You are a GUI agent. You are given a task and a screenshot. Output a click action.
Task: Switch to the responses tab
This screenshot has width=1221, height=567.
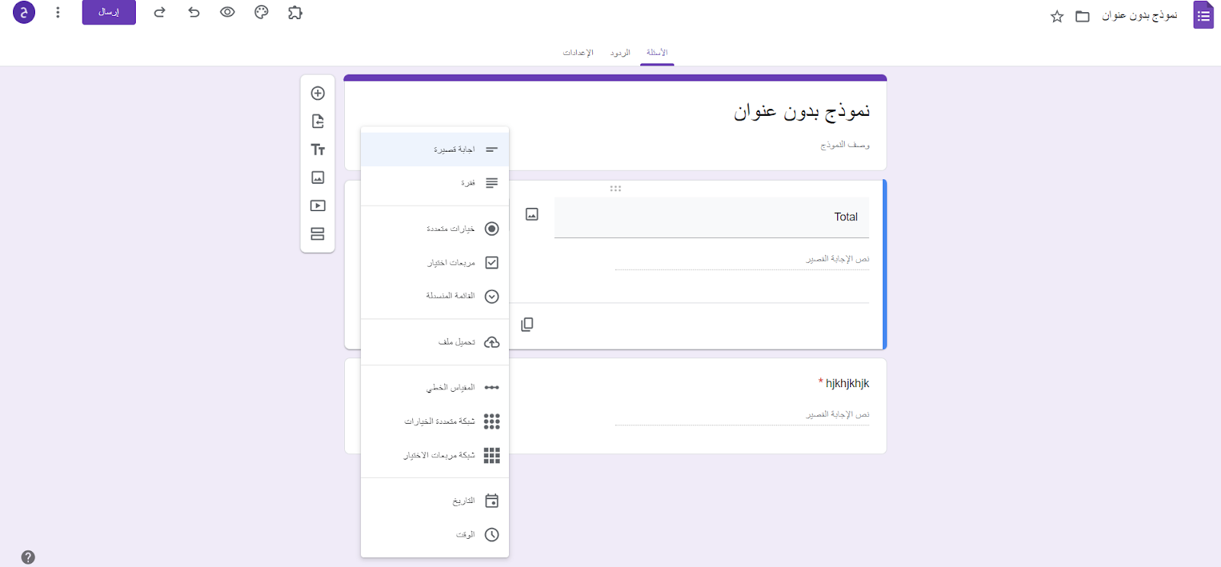pyautogui.click(x=620, y=53)
